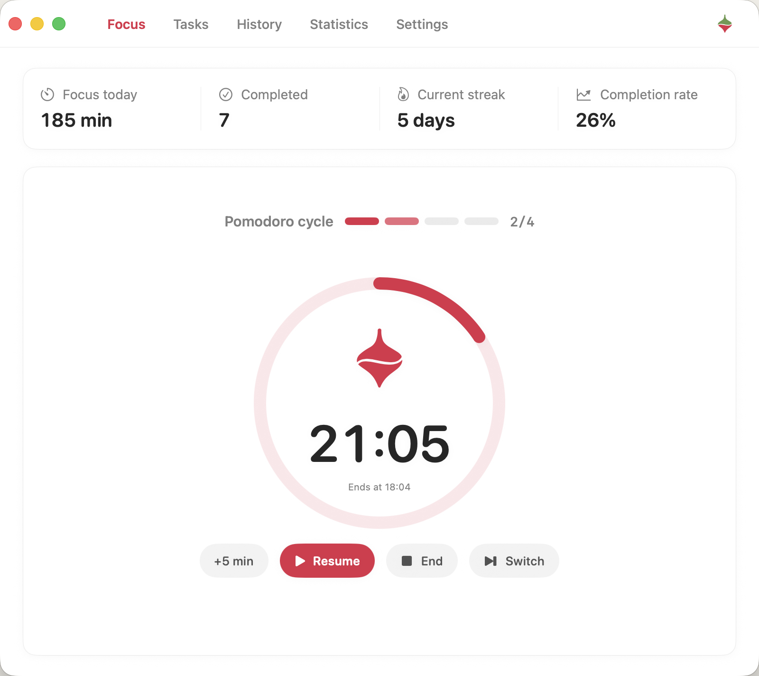Viewport: 759px width, 676px height.
Task: Switch to the next session mode
Action: point(514,561)
